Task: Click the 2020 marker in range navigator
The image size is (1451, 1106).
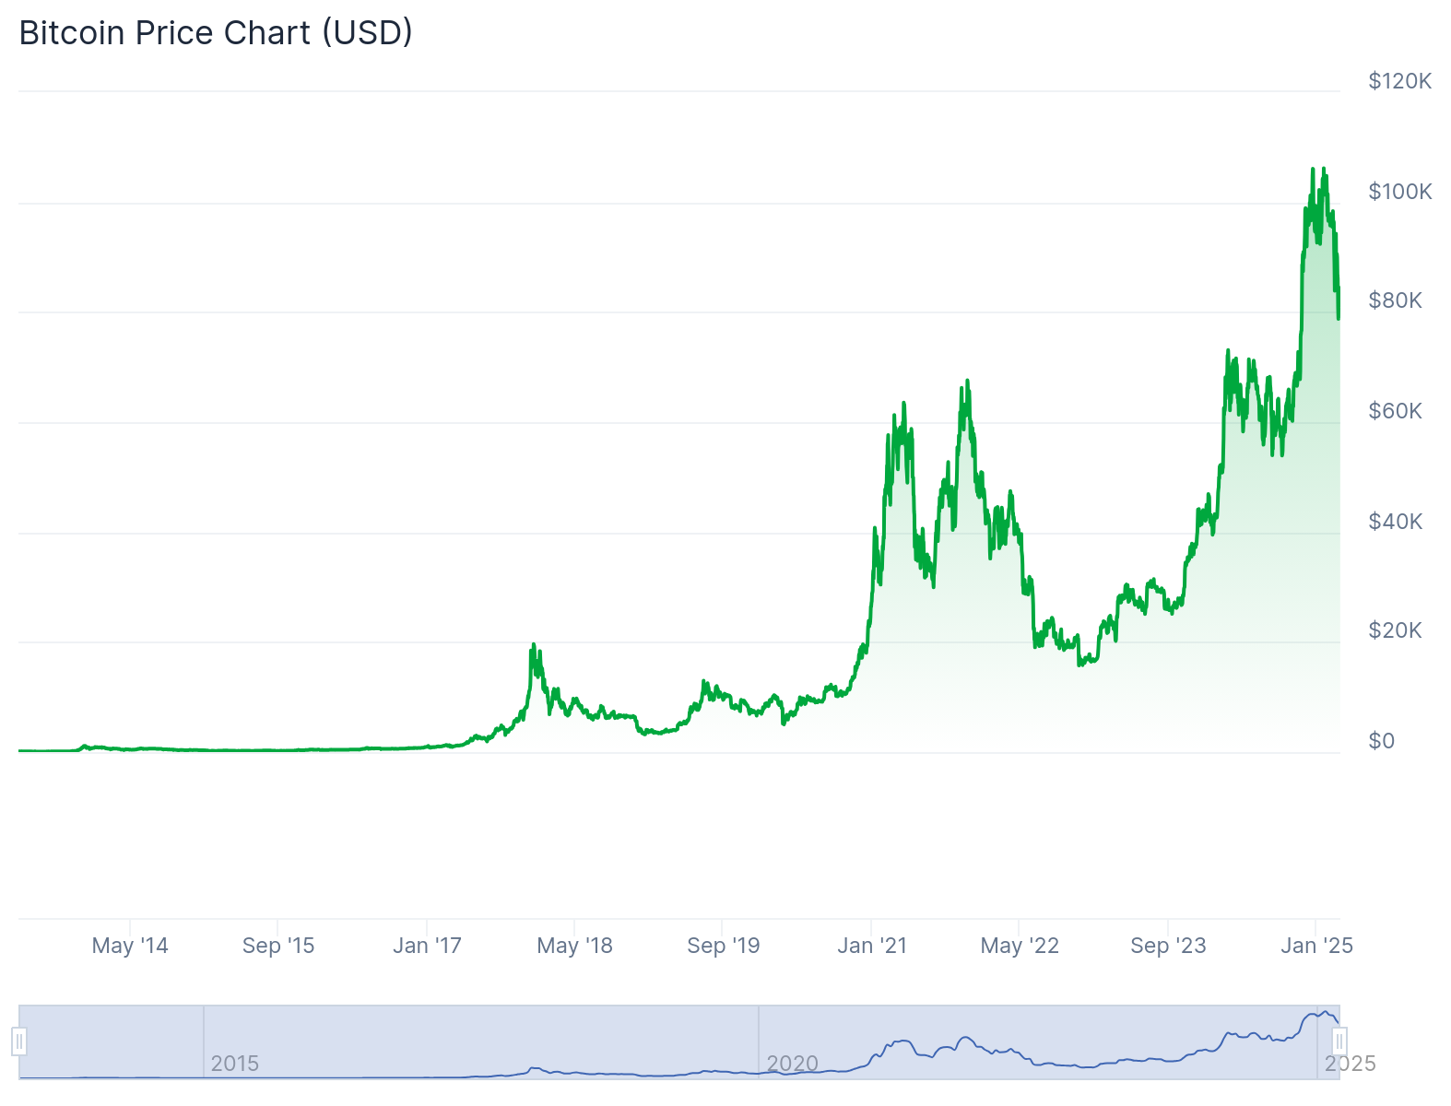Action: point(792,1064)
